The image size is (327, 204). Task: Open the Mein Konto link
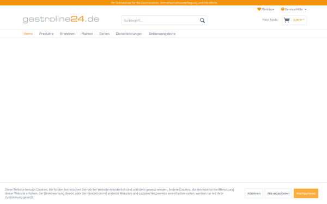coord(270,20)
